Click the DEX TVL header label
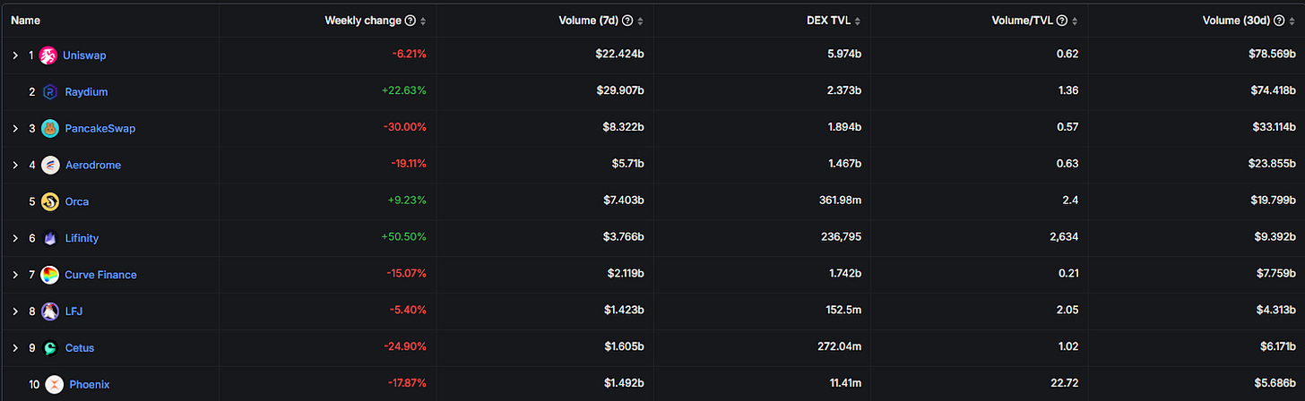The image size is (1305, 401). (827, 21)
